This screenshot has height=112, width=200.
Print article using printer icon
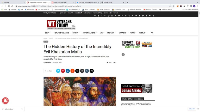[82, 71]
